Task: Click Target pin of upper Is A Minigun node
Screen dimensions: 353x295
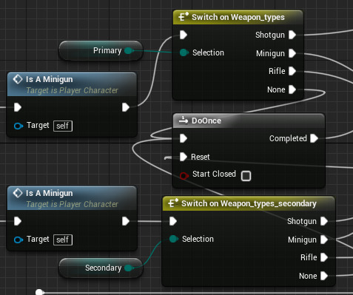Action: 19,126
